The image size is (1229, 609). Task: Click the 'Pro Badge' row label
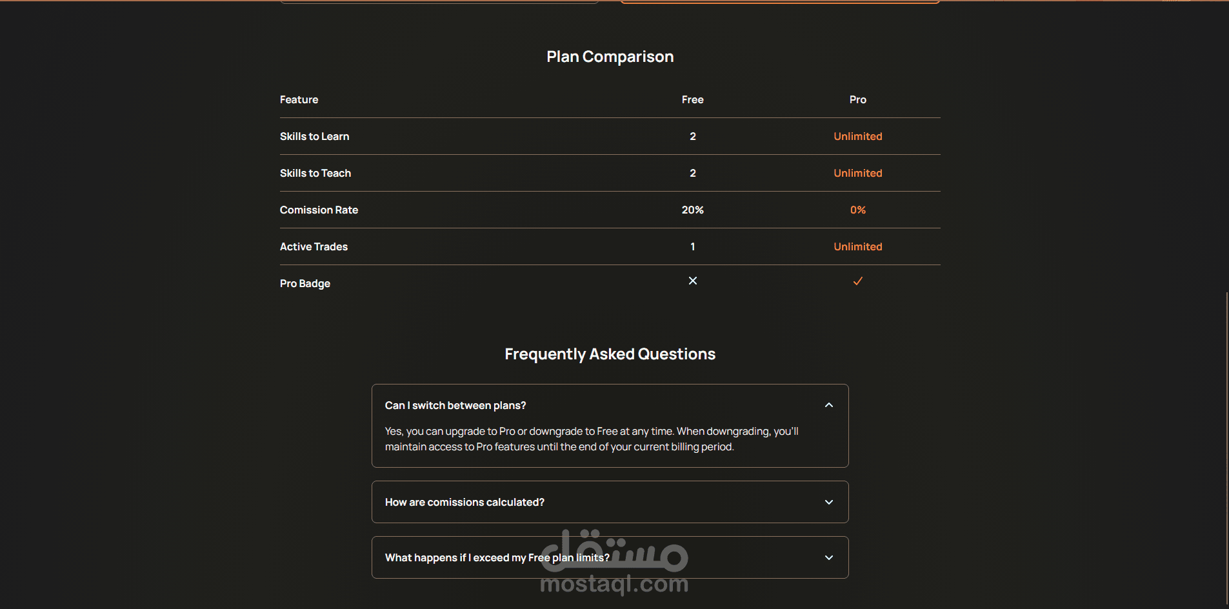tap(305, 283)
